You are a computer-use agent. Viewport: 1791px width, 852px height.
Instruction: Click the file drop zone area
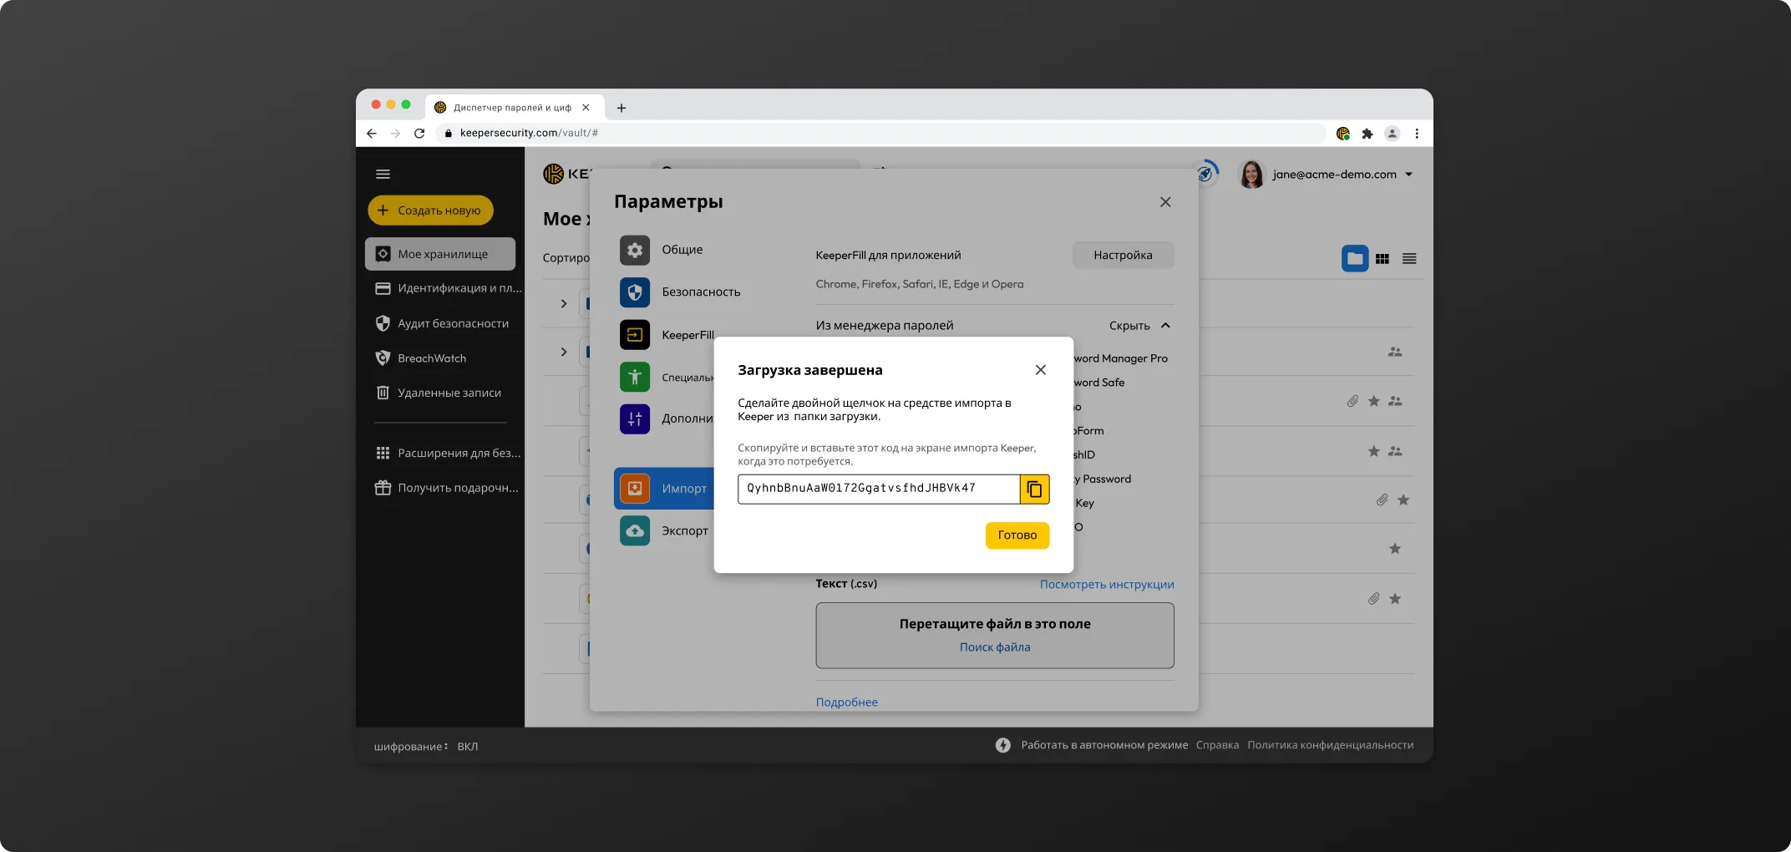[995, 636]
